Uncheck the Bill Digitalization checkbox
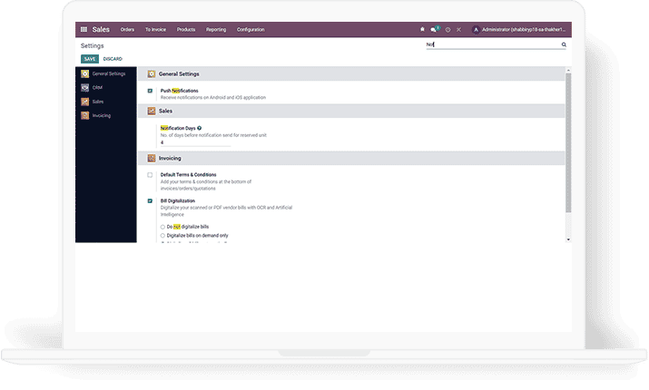Screen dimensions: 649x390 (x=150, y=200)
